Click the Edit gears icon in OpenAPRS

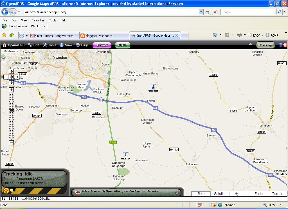30,45
